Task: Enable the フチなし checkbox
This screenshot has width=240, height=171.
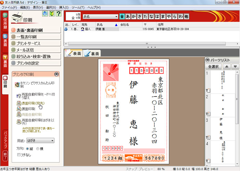Action: (x=19, y=155)
